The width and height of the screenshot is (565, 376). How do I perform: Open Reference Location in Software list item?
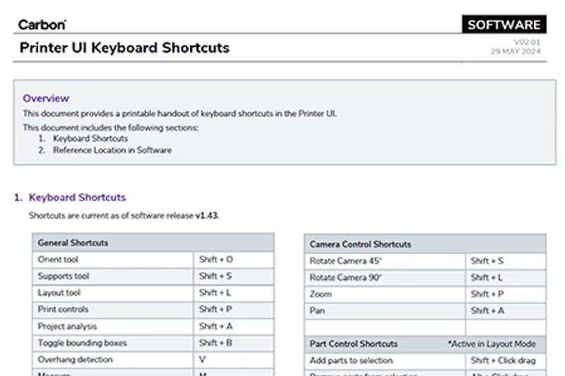click(x=112, y=150)
